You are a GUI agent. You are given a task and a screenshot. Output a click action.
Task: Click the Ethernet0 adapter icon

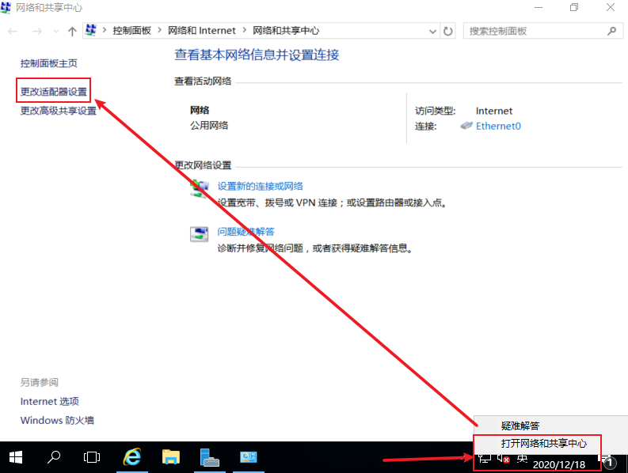pos(466,126)
